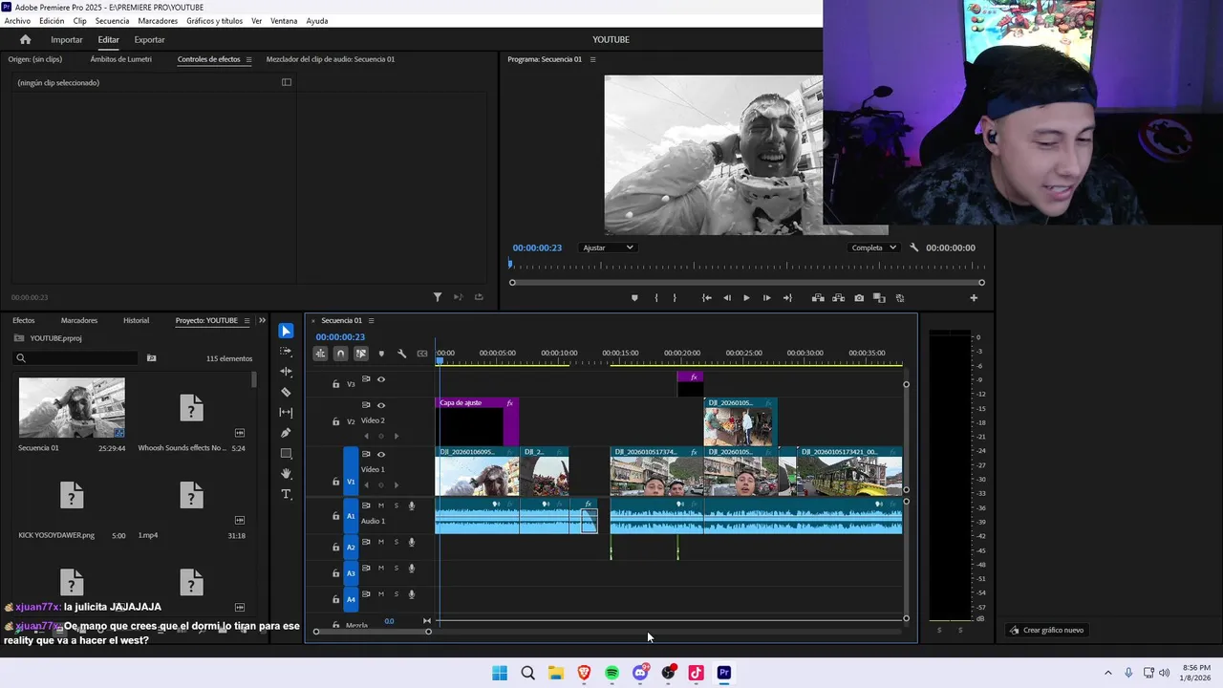1223x688 pixels.
Task: Go to the Home screen icon
Action: (x=25, y=39)
